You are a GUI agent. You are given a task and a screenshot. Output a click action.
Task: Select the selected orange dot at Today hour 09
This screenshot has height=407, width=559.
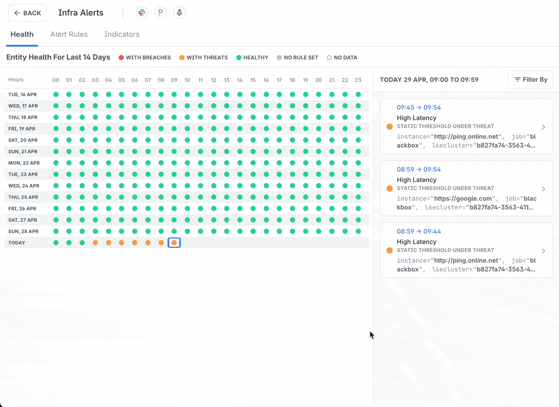[x=174, y=243]
